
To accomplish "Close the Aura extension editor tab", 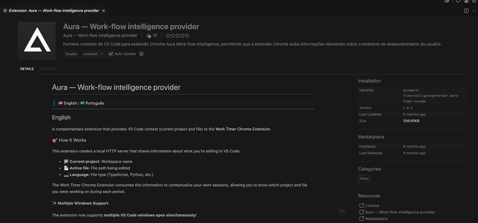I will (x=103, y=11).
